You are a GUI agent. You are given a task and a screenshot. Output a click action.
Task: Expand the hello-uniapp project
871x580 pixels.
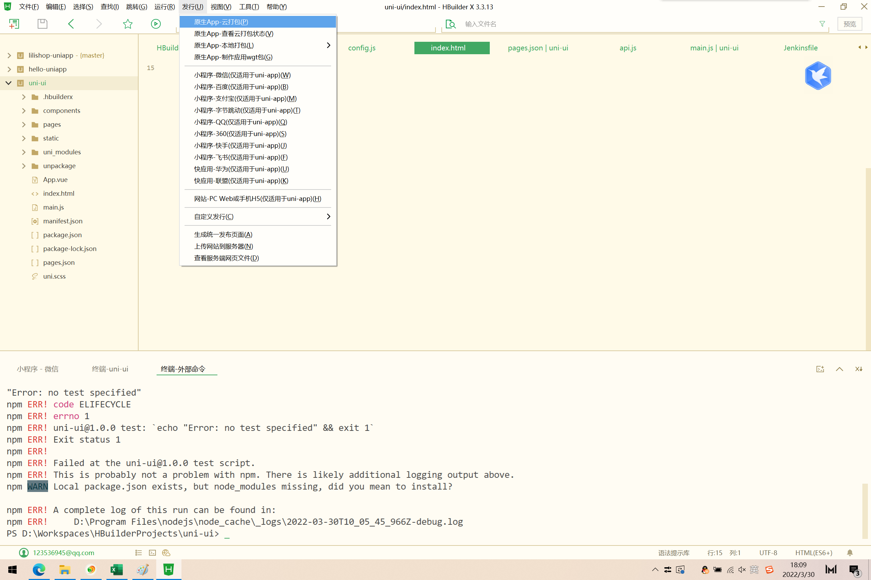[9, 69]
